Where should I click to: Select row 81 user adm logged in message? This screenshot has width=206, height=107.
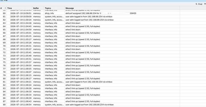click(x=89, y=82)
